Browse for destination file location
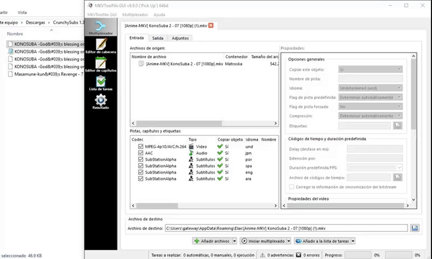The image size is (432, 259). (x=415, y=228)
